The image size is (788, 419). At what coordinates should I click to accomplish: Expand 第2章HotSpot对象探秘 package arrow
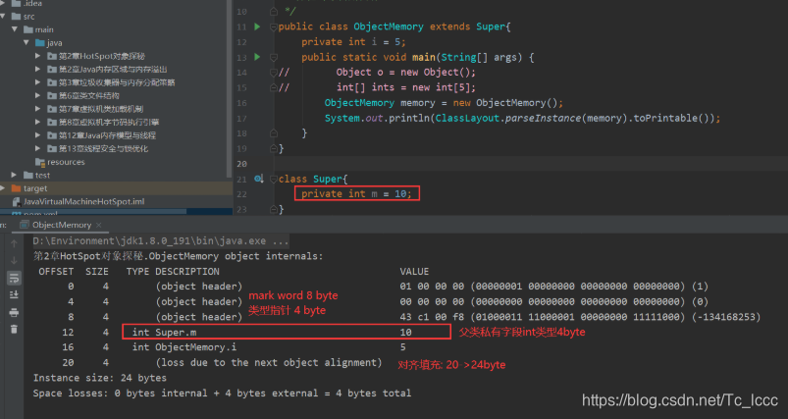pyautogui.click(x=37, y=56)
